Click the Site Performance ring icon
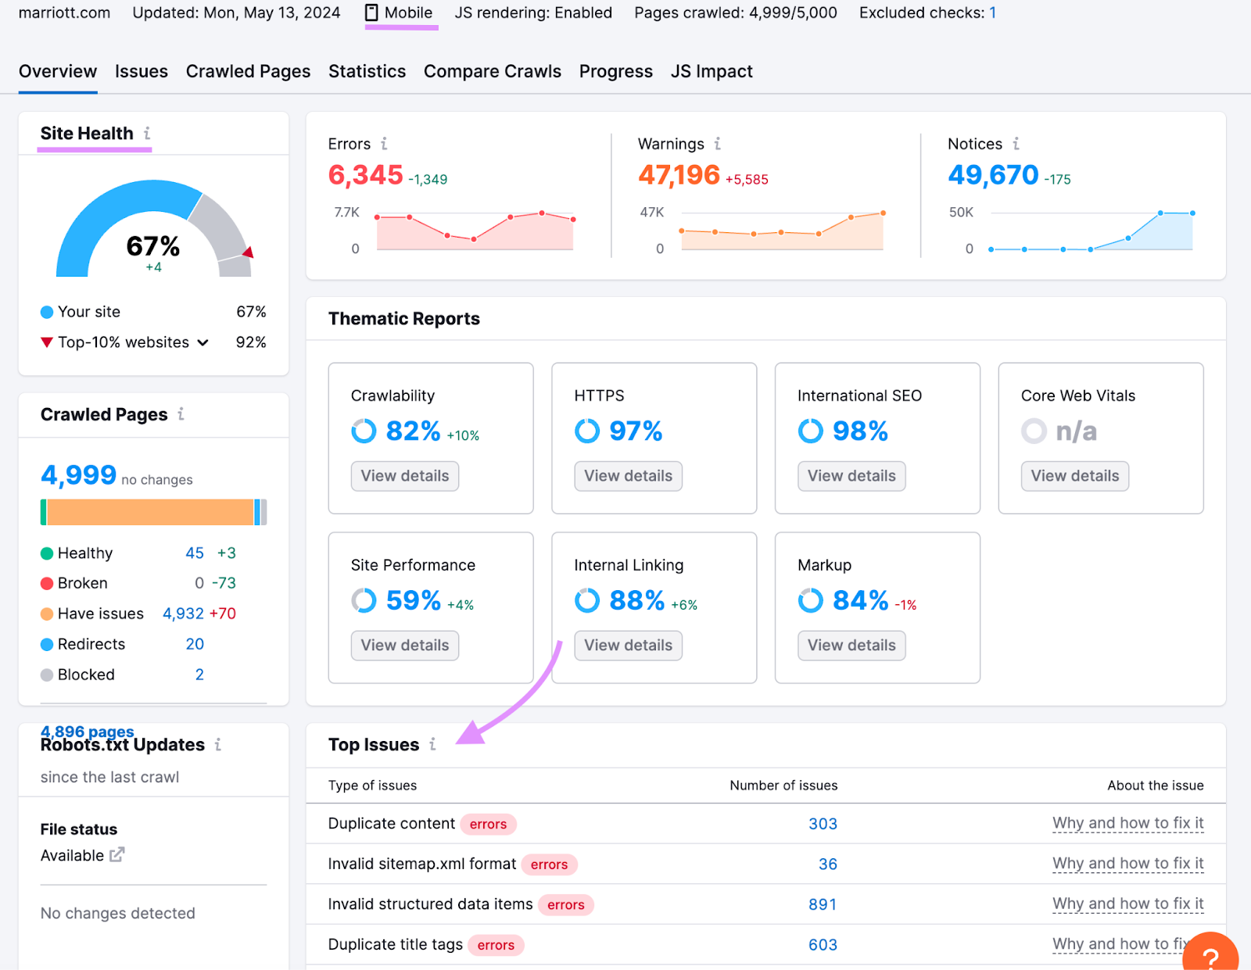The height and width of the screenshot is (970, 1251). click(x=364, y=600)
